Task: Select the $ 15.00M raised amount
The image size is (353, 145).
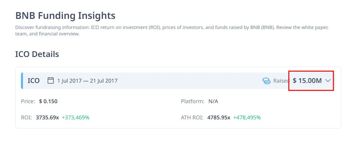Action: click(x=307, y=81)
